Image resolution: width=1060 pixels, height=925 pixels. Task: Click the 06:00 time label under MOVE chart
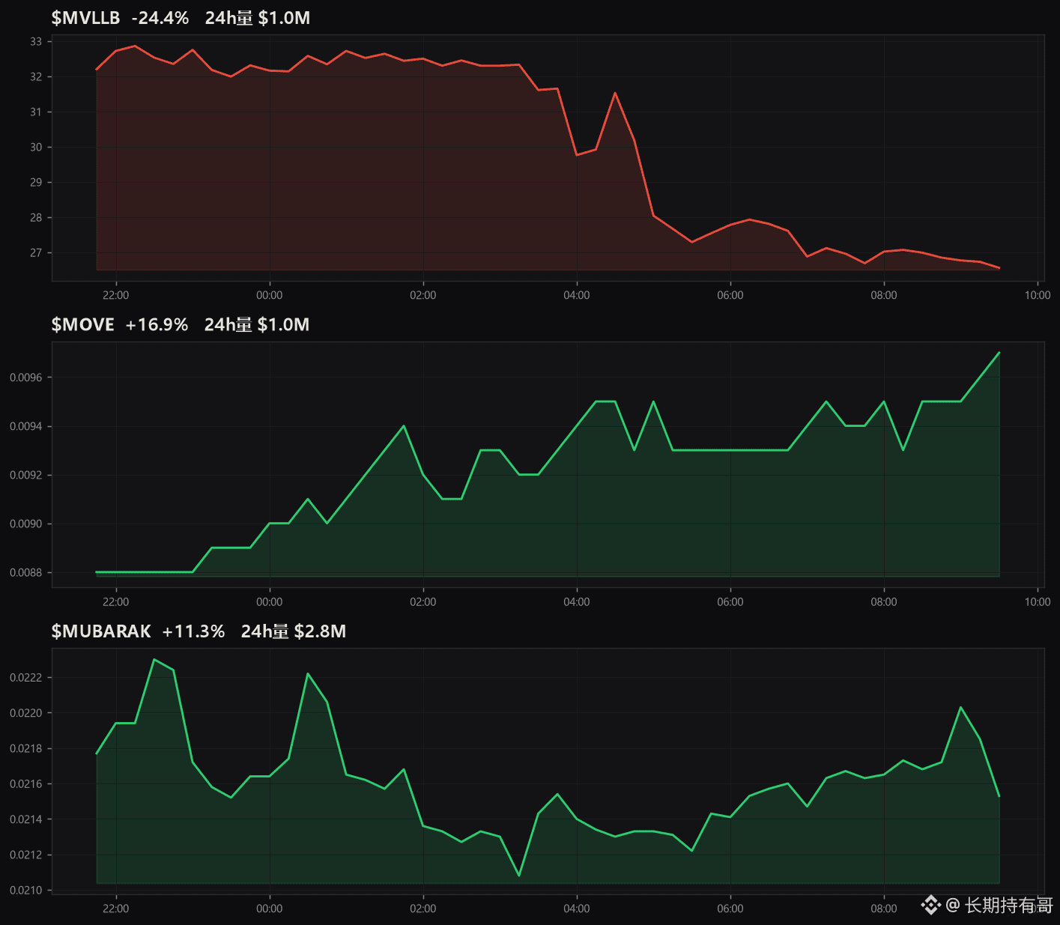(x=730, y=601)
